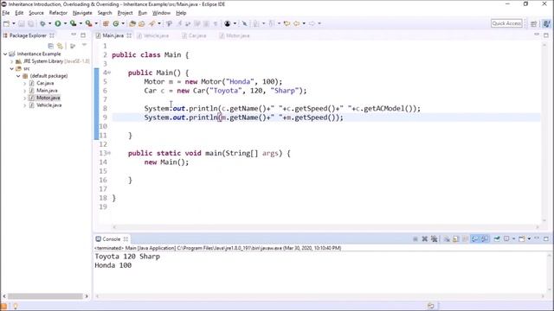Click the Forward navigation arrow
This screenshot has width=554, height=311.
pyautogui.click(x=312, y=23)
